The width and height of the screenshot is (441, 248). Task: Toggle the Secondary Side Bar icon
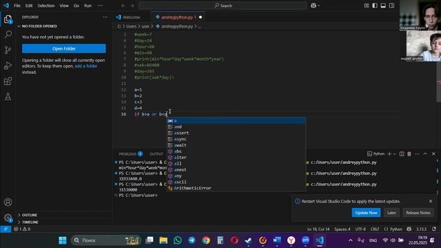click(x=391, y=6)
